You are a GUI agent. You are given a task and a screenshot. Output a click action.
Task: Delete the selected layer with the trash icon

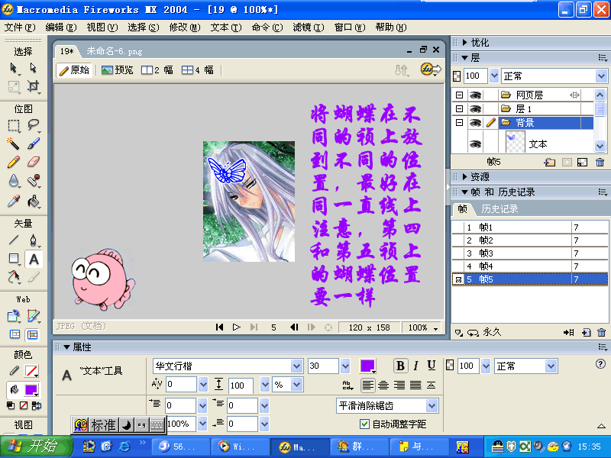[600, 162]
